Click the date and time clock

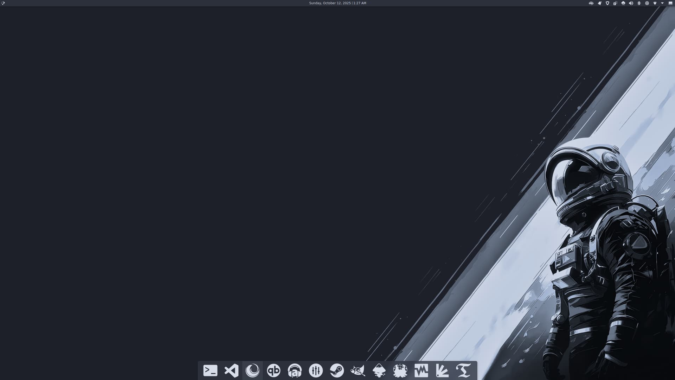point(337,3)
